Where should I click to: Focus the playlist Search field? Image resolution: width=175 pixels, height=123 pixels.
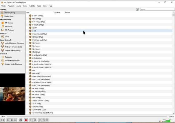[x=157, y=9]
